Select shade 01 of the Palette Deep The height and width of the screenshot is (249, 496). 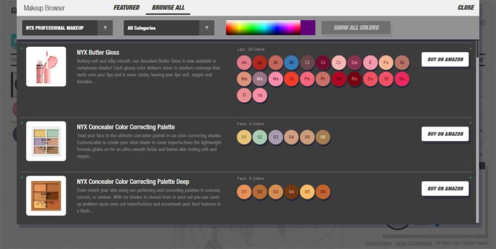pos(244,192)
